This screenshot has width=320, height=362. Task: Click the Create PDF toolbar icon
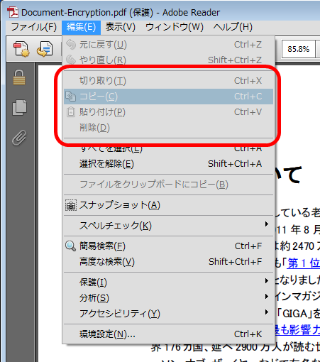(21, 49)
